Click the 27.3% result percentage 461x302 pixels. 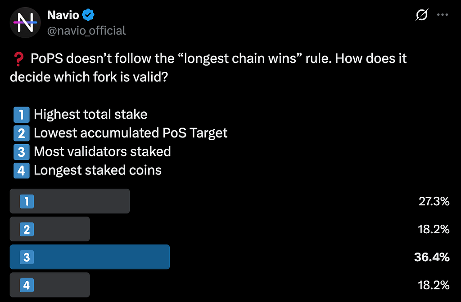click(434, 201)
